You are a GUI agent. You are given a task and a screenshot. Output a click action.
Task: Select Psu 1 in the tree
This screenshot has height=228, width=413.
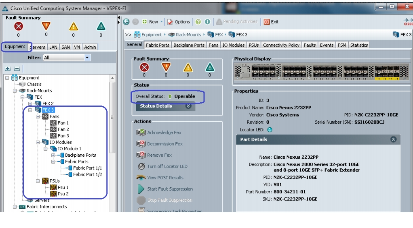point(63,187)
